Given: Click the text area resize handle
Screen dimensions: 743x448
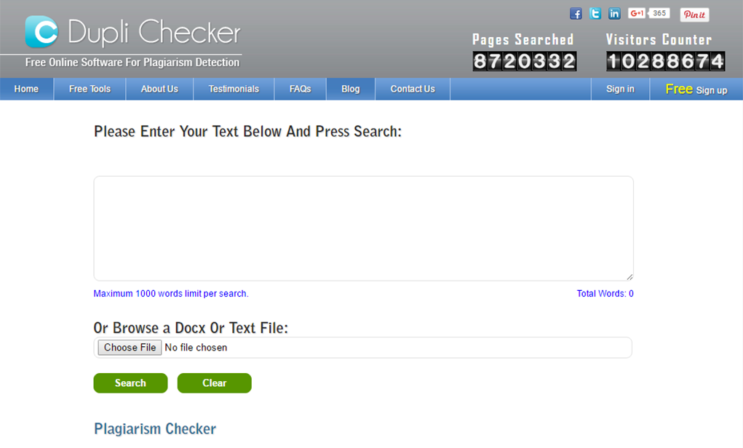Looking at the screenshot, I should 629,277.
